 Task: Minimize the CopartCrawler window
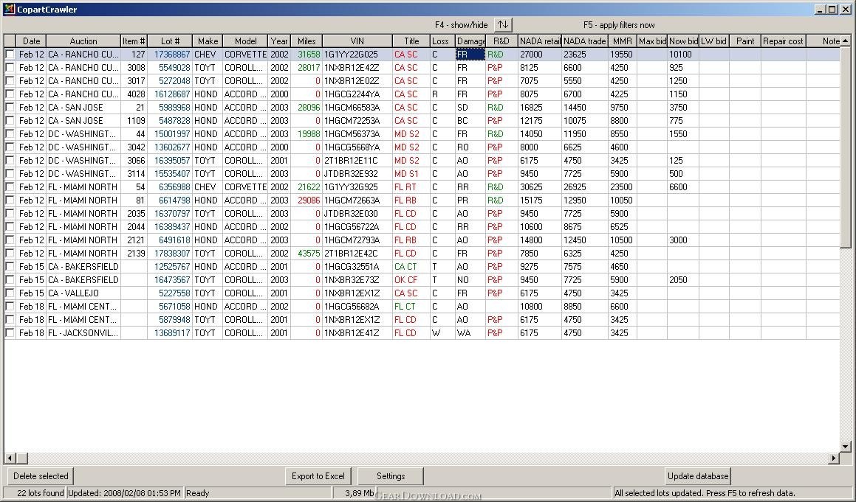pos(821,10)
